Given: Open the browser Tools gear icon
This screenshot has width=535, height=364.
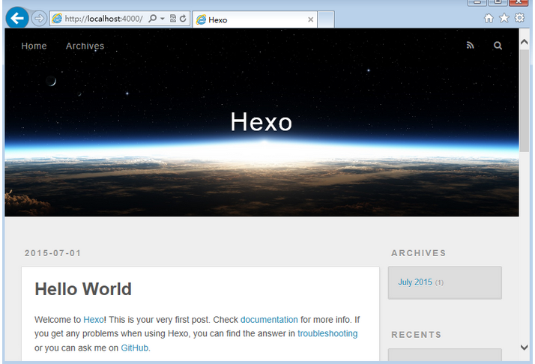Looking at the screenshot, I should tap(519, 18).
